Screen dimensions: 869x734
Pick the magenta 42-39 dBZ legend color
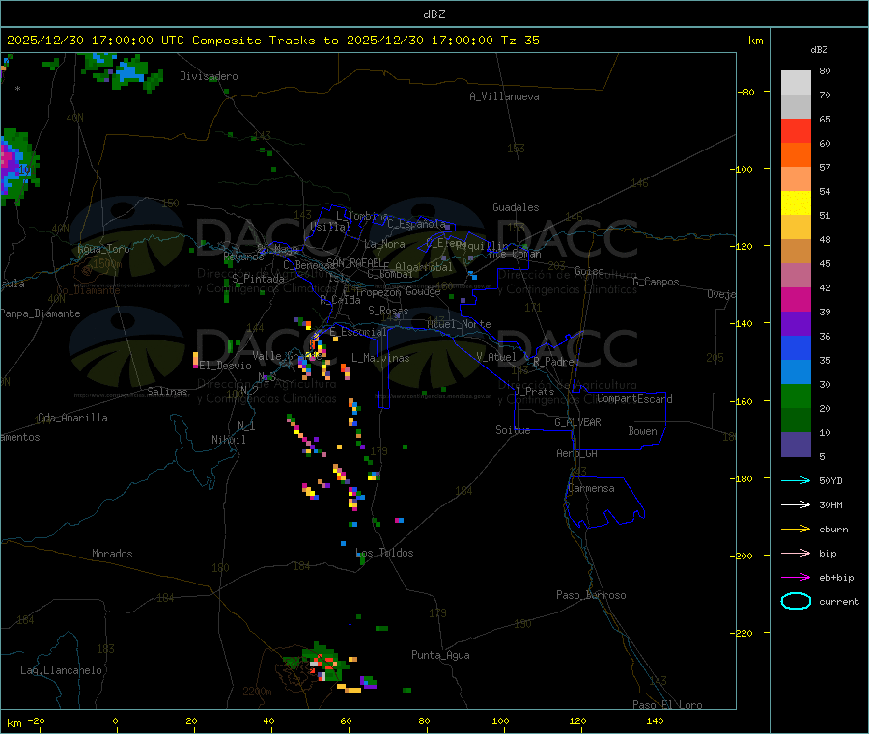tap(796, 299)
